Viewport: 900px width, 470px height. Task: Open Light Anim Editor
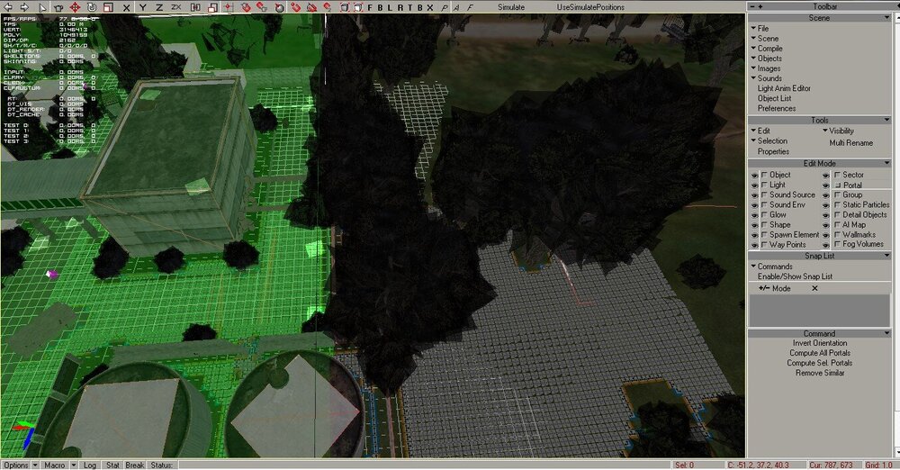(784, 88)
